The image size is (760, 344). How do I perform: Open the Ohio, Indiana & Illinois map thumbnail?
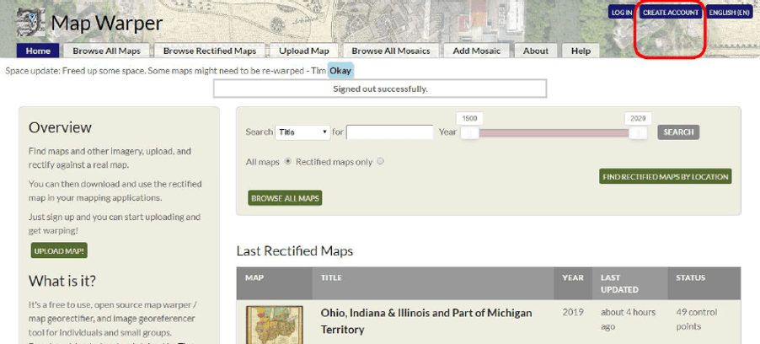(274, 325)
